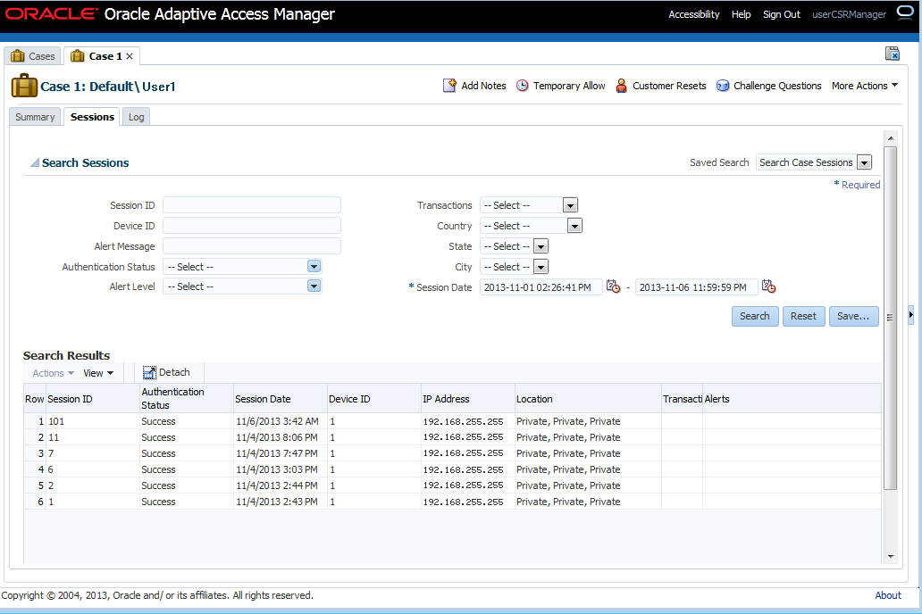The width and height of the screenshot is (922, 614).
Task: Click the Detach table icon
Action: tap(149, 372)
